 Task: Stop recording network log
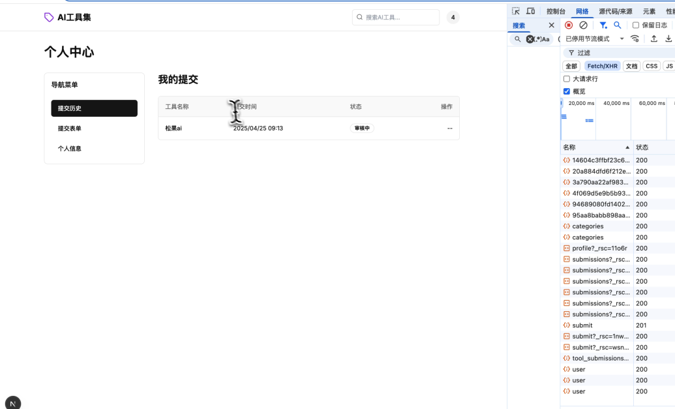click(x=569, y=25)
